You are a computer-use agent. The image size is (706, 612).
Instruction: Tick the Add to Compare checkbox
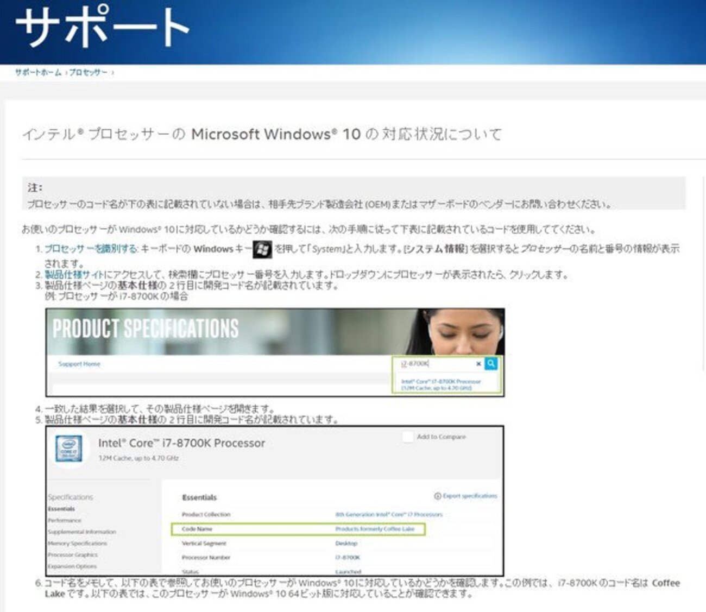(x=408, y=437)
